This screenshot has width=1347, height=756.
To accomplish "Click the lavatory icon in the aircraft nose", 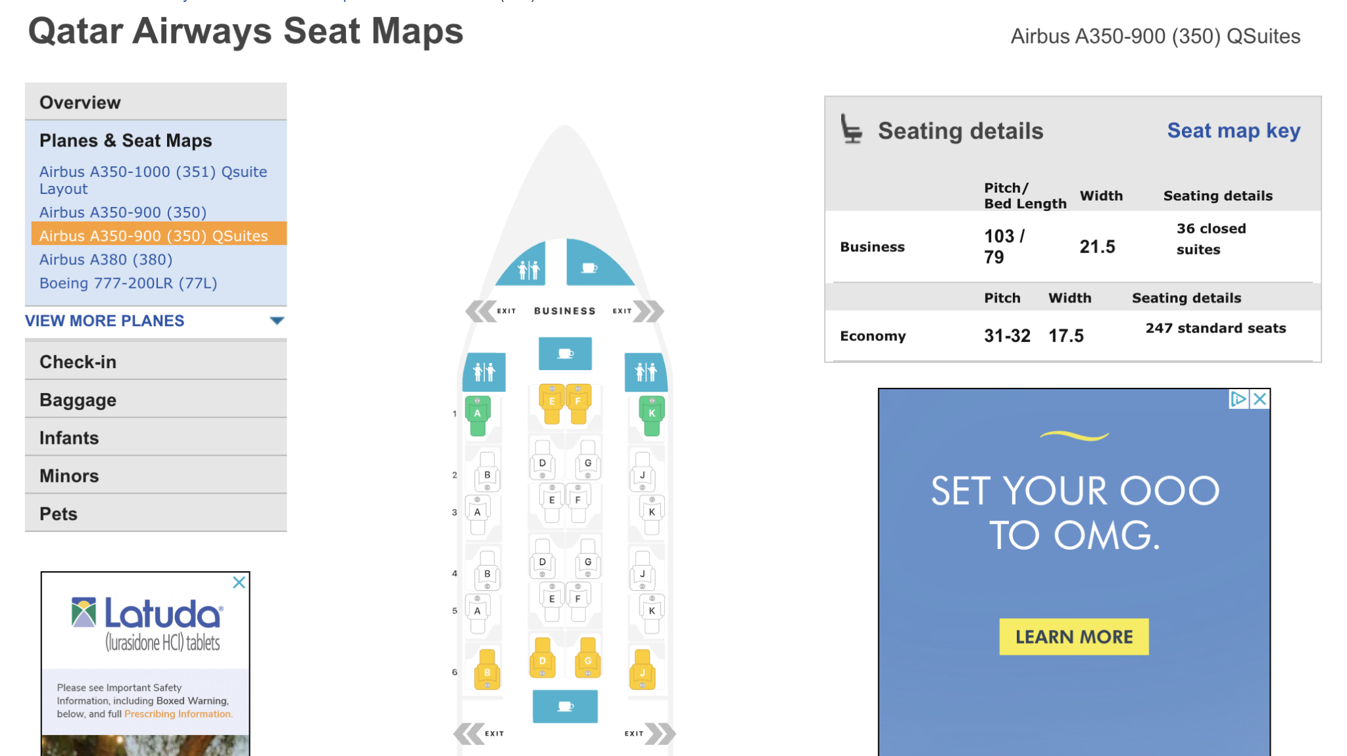I will tap(527, 268).
